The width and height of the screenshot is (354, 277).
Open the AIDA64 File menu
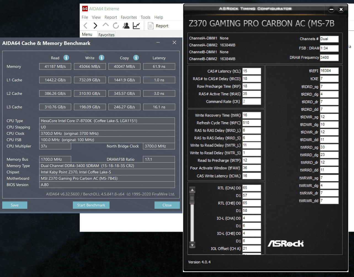(85, 17)
